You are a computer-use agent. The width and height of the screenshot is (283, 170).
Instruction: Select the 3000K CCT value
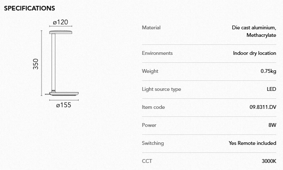point(269,161)
